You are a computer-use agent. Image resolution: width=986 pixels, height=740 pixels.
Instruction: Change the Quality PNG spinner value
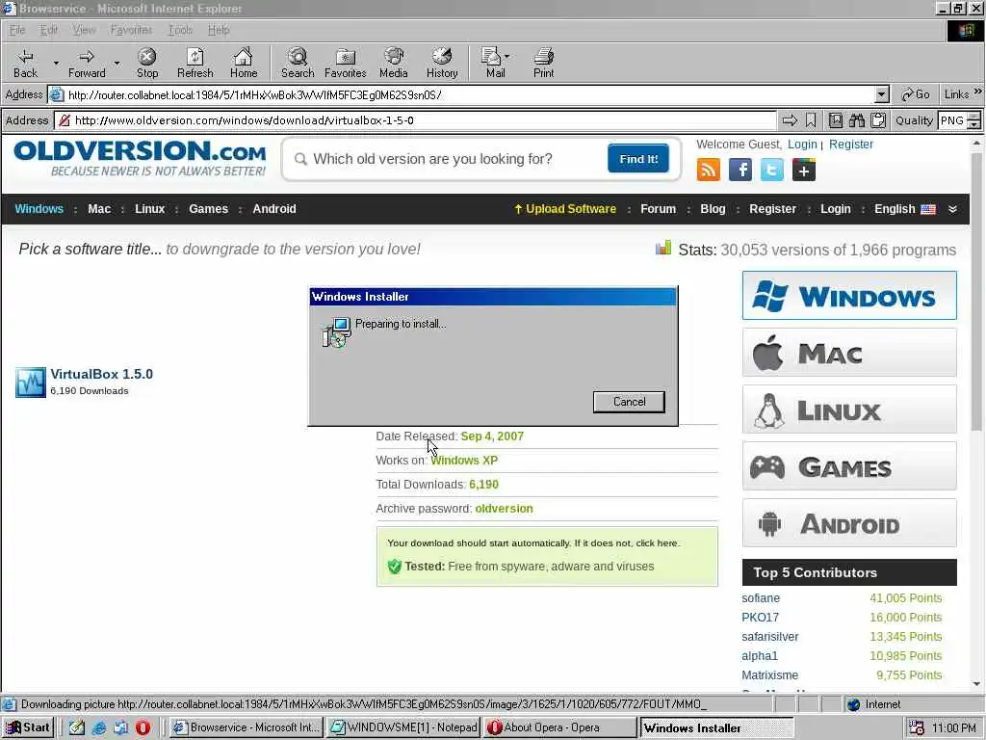(973, 120)
